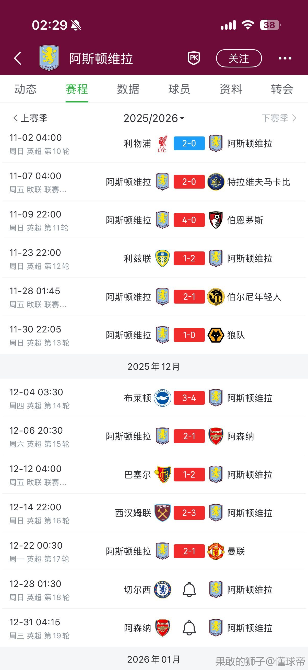Viewport: 308px width, 670px height.
Task: Tap the 2-0 Liverpool blue score badge
Action: click(x=189, y=143)
